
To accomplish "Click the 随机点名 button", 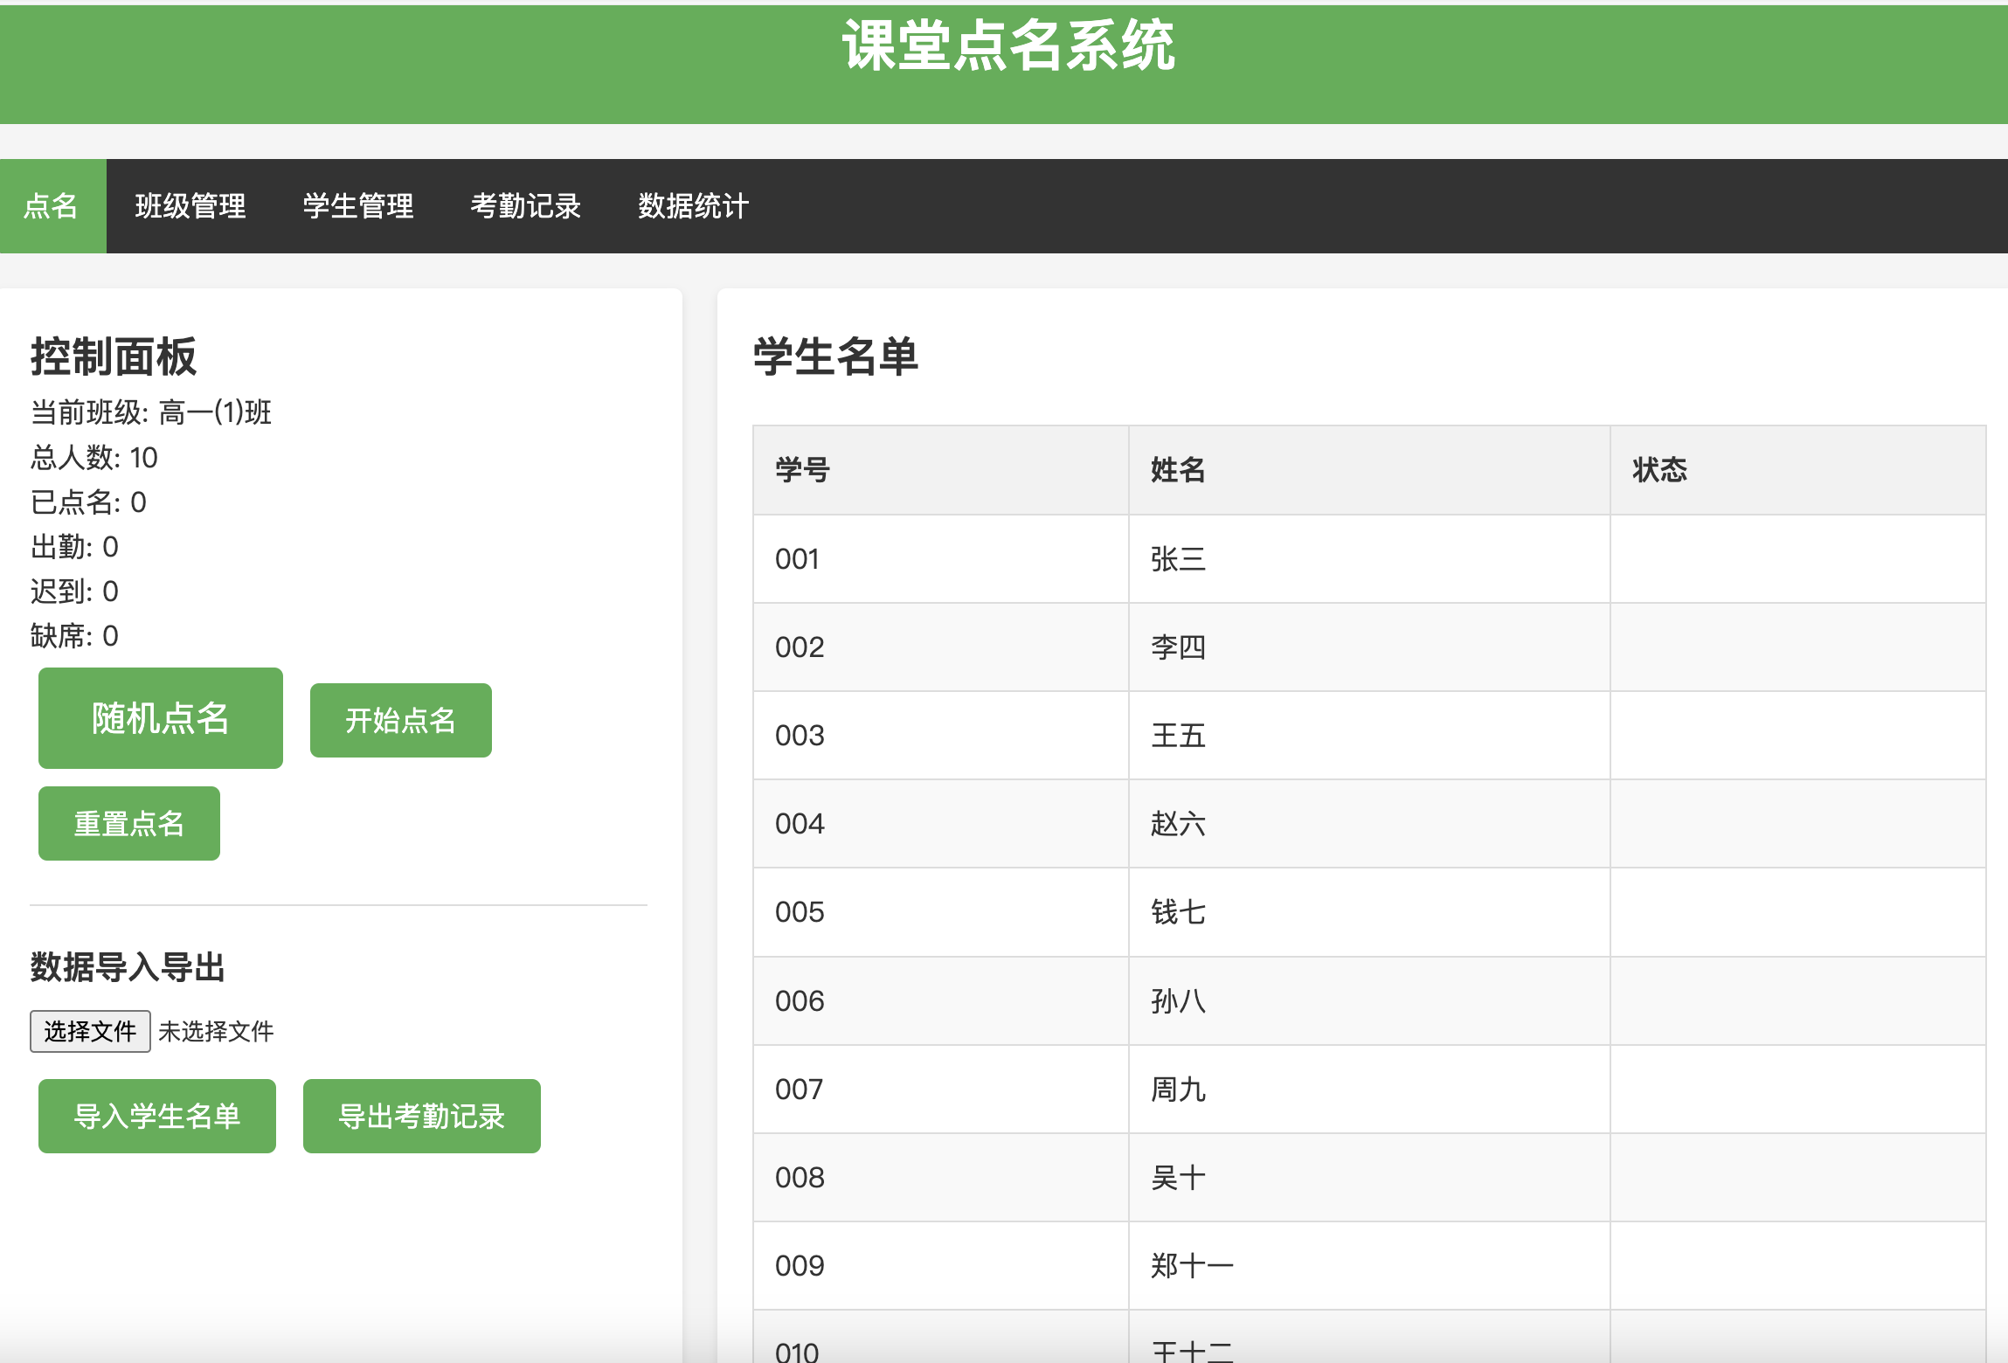I will tap(160, 717).
